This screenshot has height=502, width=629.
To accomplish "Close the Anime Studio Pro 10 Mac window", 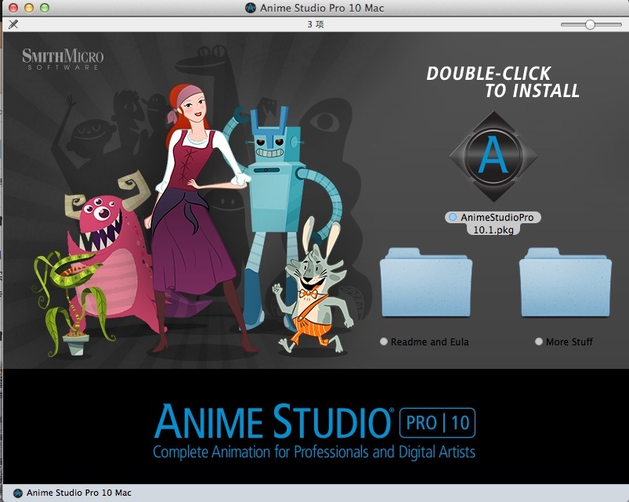I will click(x=13, y=8).
